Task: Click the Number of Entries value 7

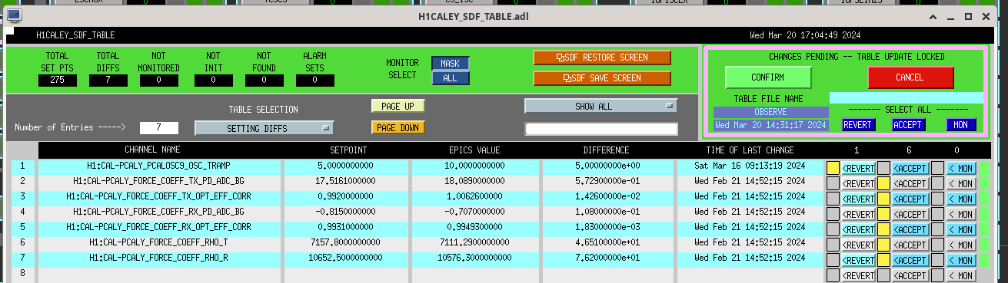Action: click(x=159, y=127)
